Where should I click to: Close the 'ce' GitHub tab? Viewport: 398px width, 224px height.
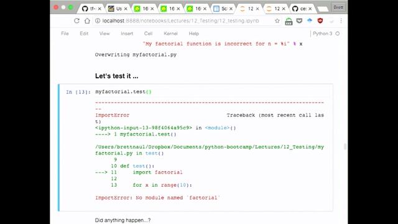pyautogui.click(x=310, y=9)
